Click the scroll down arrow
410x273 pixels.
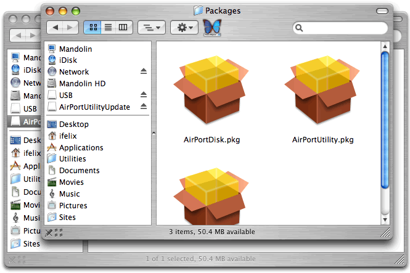tap(385, 220)
